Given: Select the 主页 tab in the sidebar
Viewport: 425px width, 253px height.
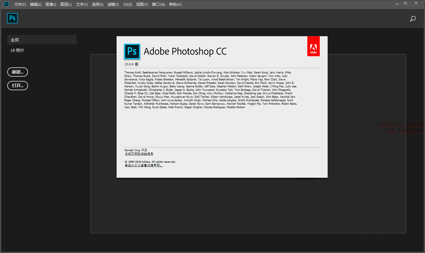Looking at the screenshot, I should pos(42,40).
